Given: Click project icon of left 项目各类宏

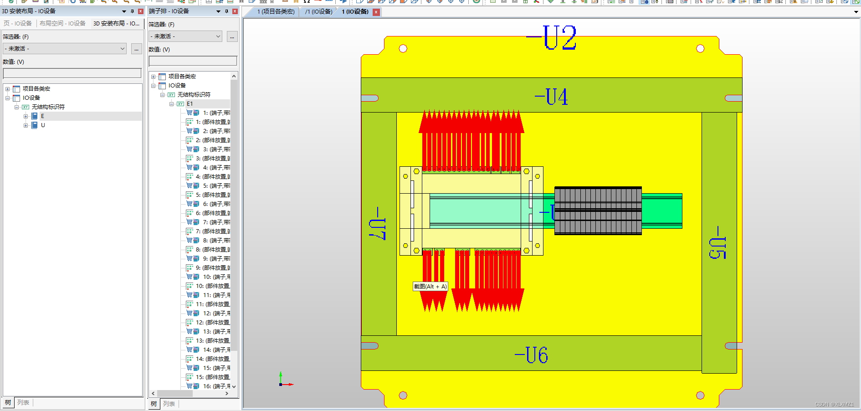Looking at the screenshot, I should coord(16,89).
